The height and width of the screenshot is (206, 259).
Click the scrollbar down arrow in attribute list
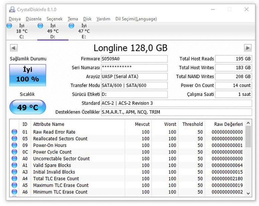[248, 193]
